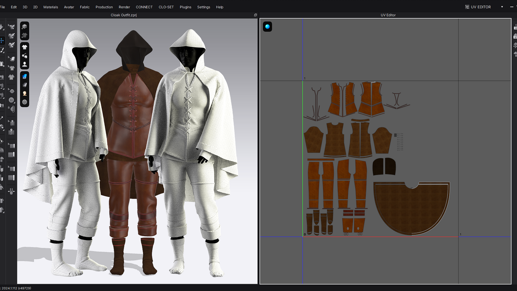Undock the Cloak Outfit 3D window
517x291 pixels.
(255, 15)
